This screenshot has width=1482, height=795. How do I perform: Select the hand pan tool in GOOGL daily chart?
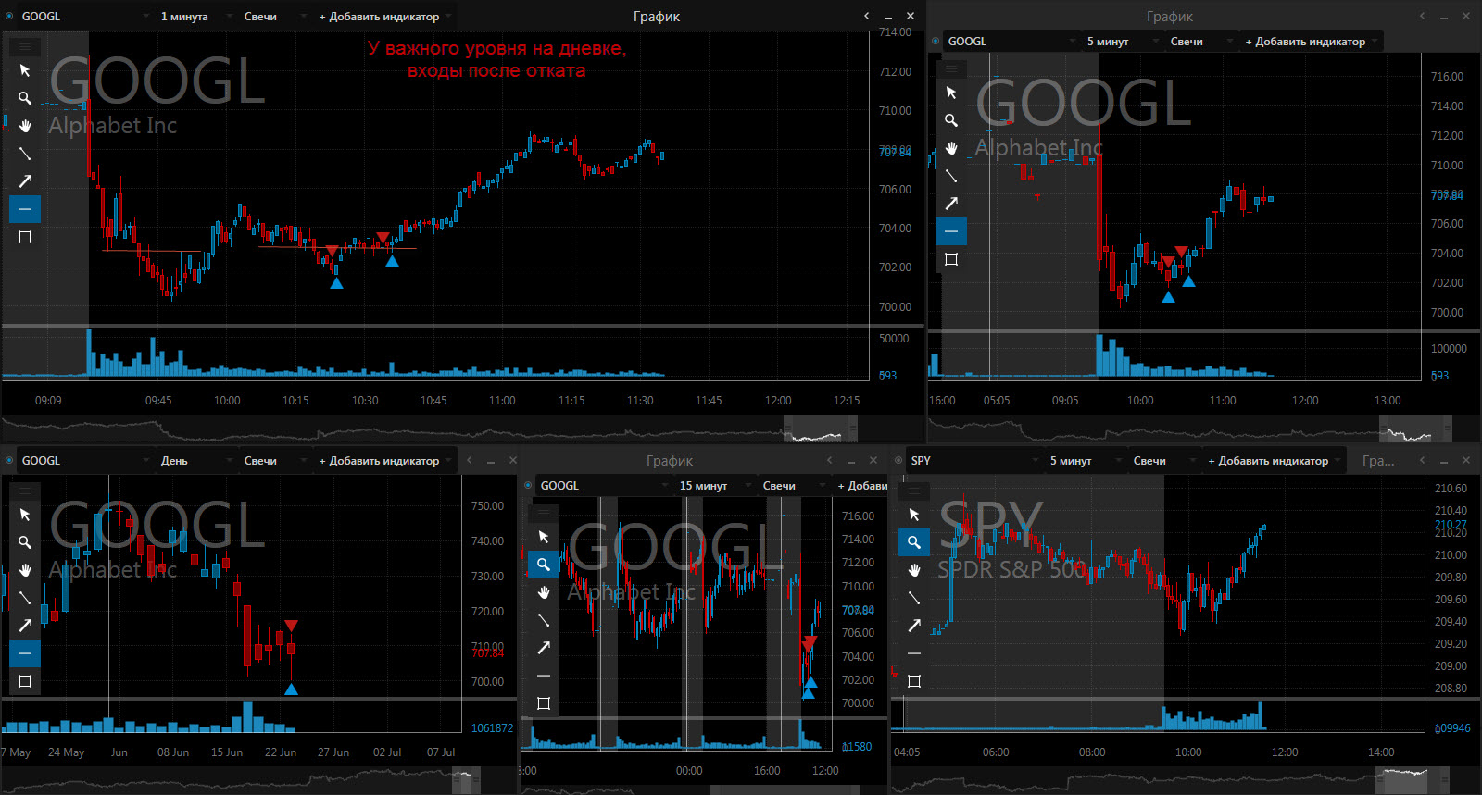pos(25,570)
